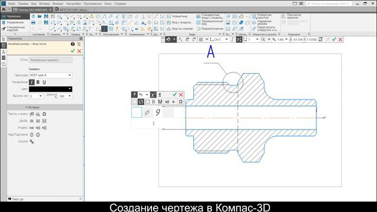Image resolution: width=377 pixels, height=212 pixels.
Task: Click the print icon
Action: pos(33,22)
